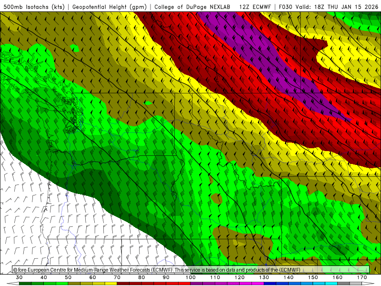The image size is (381, 286).
Task: Click the '140' label on the color scale
Action: (289, 277)
